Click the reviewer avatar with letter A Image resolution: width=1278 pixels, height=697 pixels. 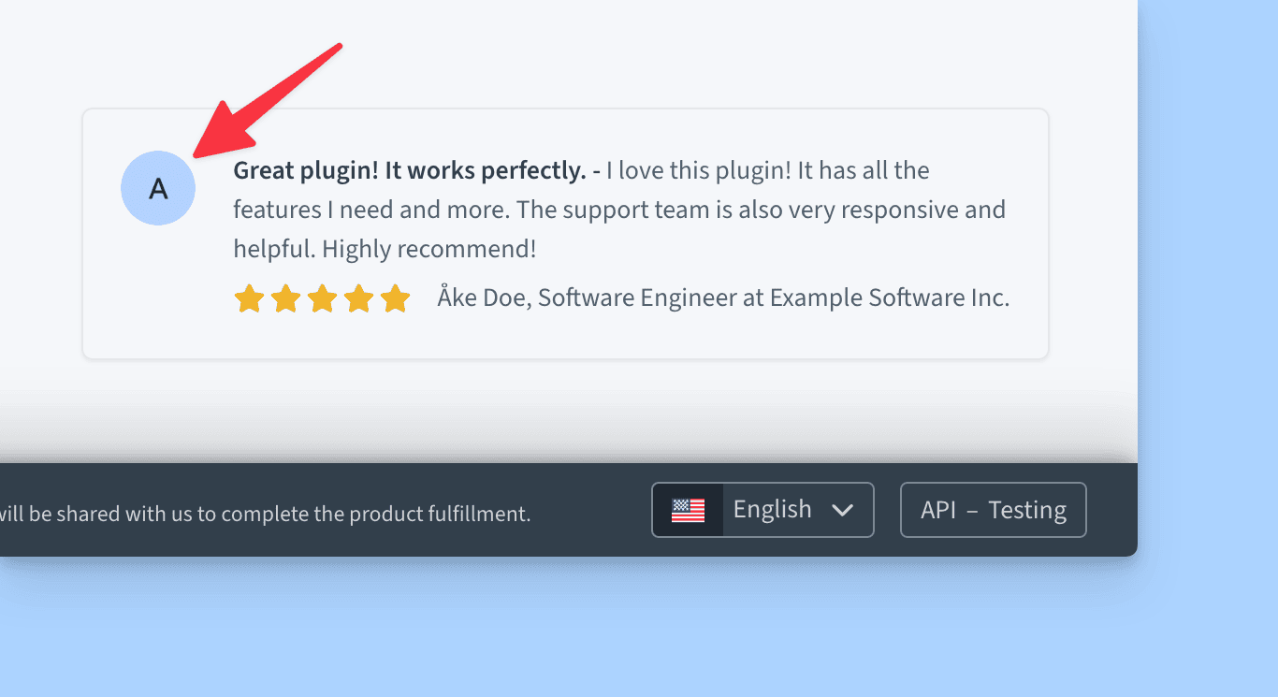pyautogui.click(x=158, y=188)
